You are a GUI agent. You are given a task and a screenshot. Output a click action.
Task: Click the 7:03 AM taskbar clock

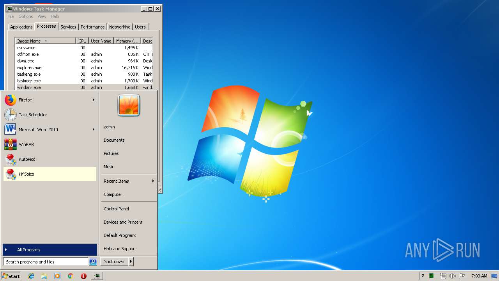click(479, 276)
